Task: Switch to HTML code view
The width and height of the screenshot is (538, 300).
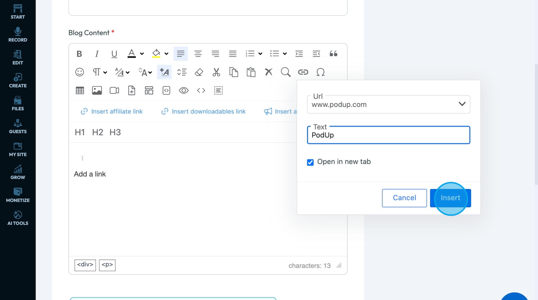Action: (x=201, y=91)
